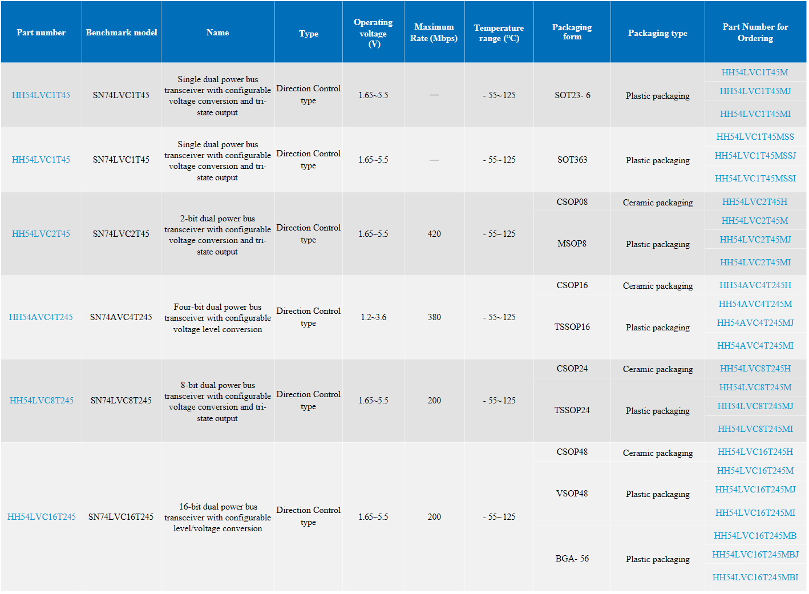Select the HH54LVC1T45MSS ordering link
Screen dimensions: 809x594
(x=755, y=137)
